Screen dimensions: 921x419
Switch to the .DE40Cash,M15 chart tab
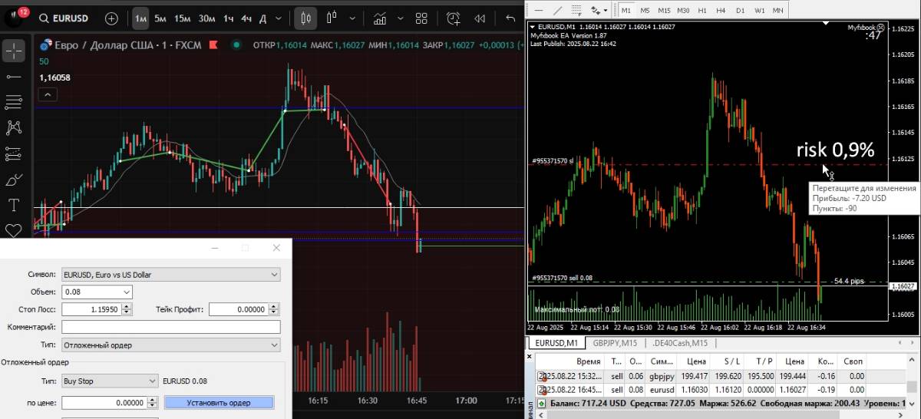click(681, 343)
